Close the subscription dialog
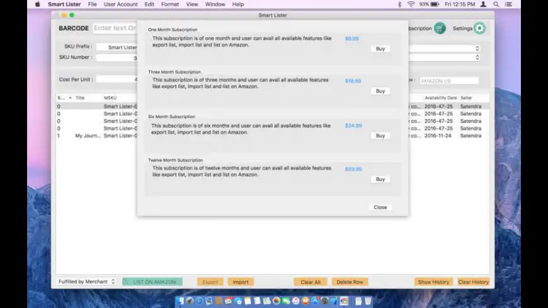The height and width of the screenshot is (308, 548). [380, 207]
